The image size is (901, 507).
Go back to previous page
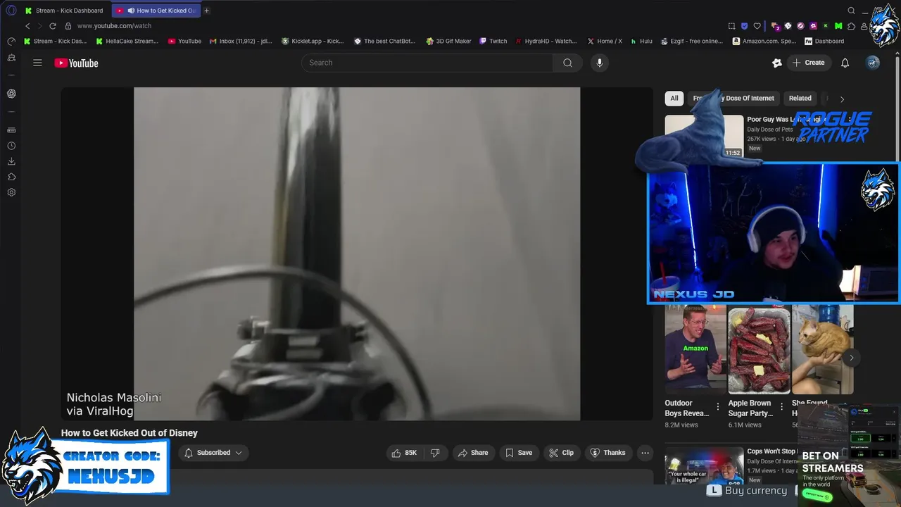pyautogui.click(x=27, y=26)
